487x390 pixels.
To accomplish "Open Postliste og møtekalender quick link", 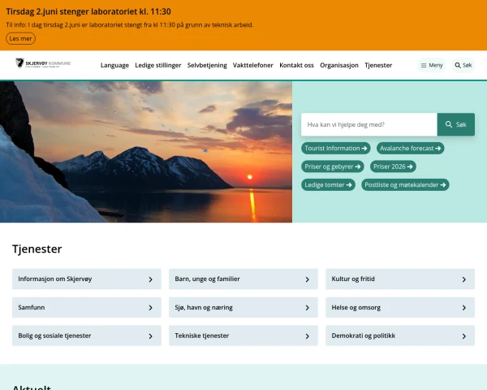I will tap(405, 185).
